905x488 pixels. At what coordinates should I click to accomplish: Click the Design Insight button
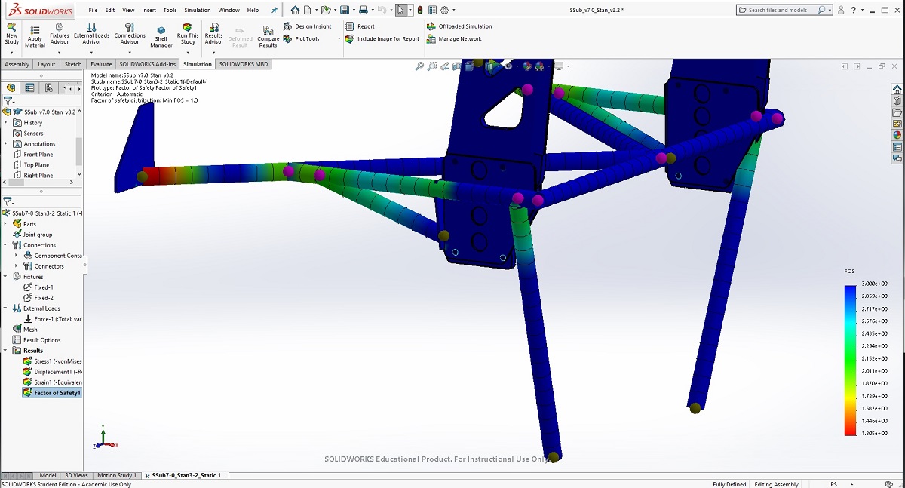(308, 26)
